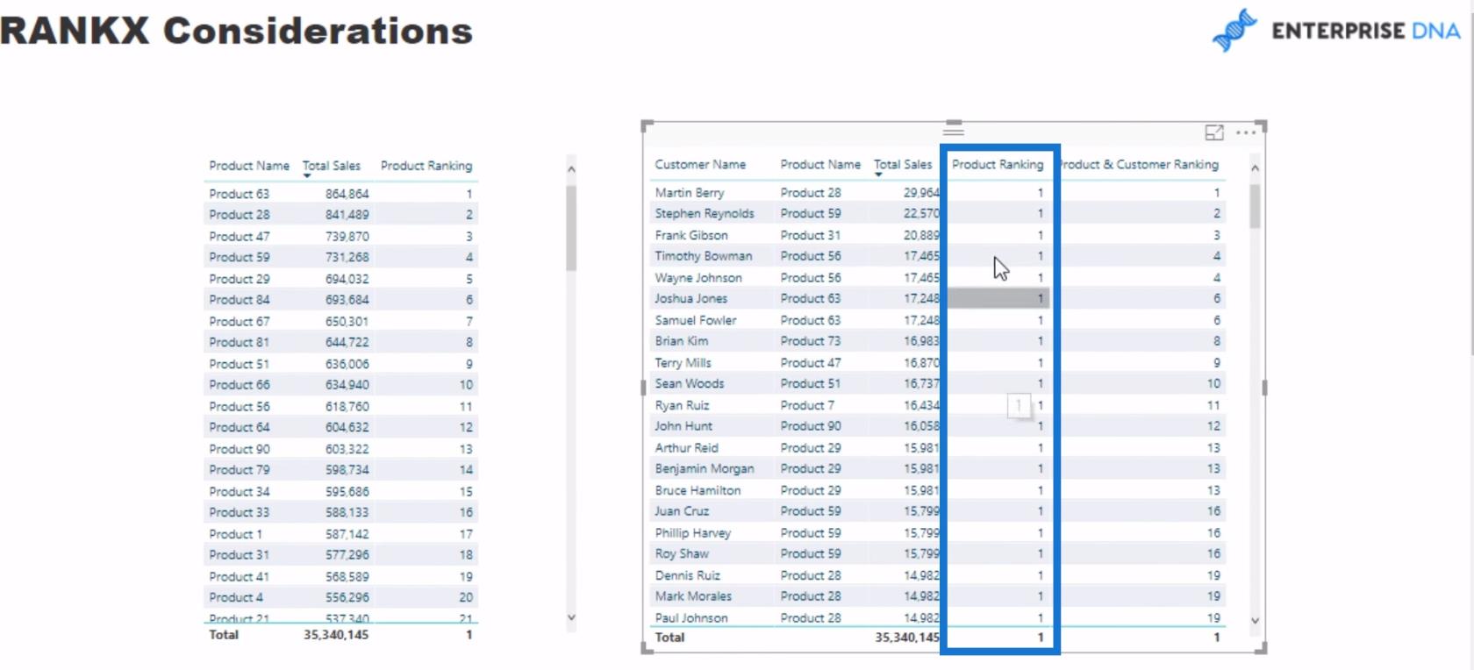Select customer Wayne Johnson
1474x670 pixels.
click(x=698, y=278)
